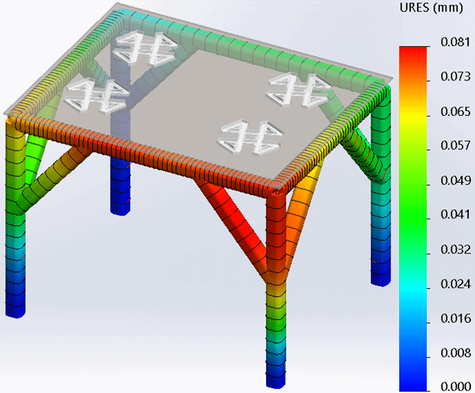
Task: Pick the dark blue bottom of color bar
Action: (413, 380)
